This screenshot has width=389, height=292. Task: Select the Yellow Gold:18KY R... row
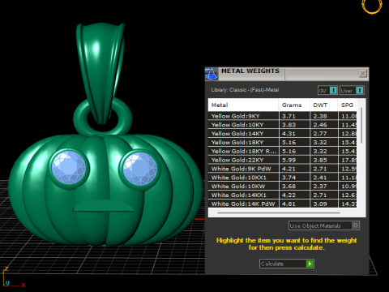[x=282, y=151]
